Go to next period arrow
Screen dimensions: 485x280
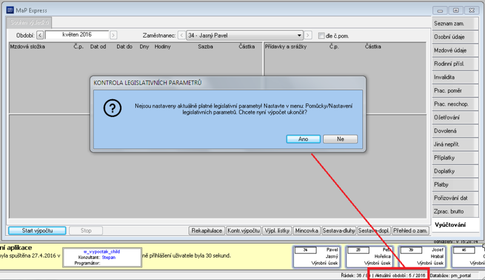[x=113, y=35]
